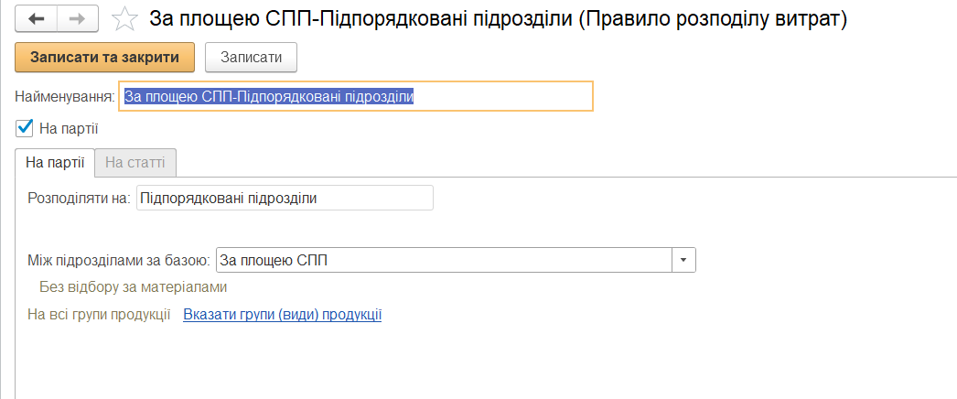This screenshot has width=957, height=399.
Task: Click the 'Найменування:' field label
Action: (64, 96)
